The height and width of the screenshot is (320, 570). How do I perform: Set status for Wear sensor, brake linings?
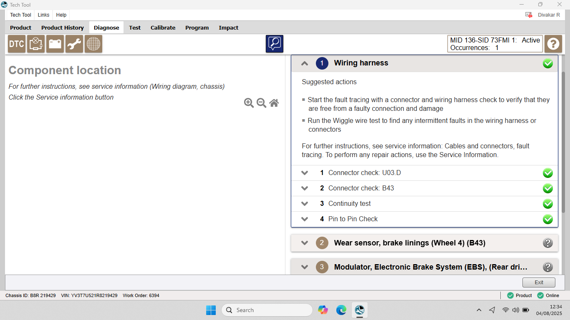(547, 243)
